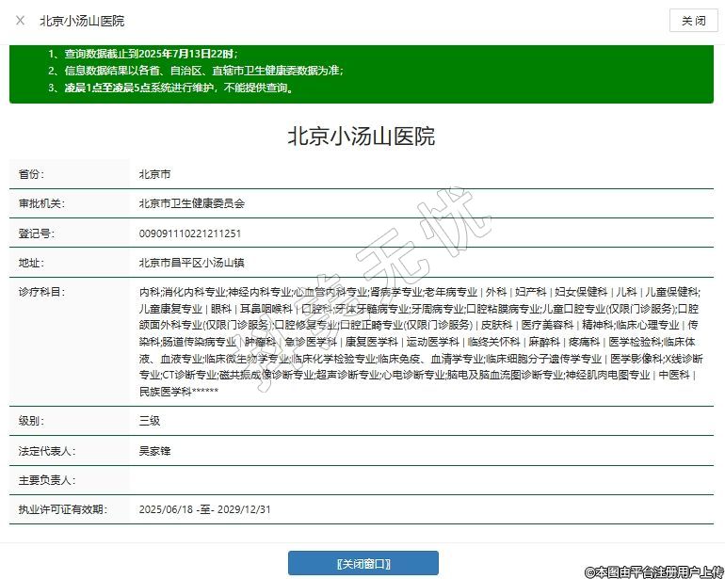
Task: Click the large 北京小汤山医院 heading
Action: coord(362,137)
